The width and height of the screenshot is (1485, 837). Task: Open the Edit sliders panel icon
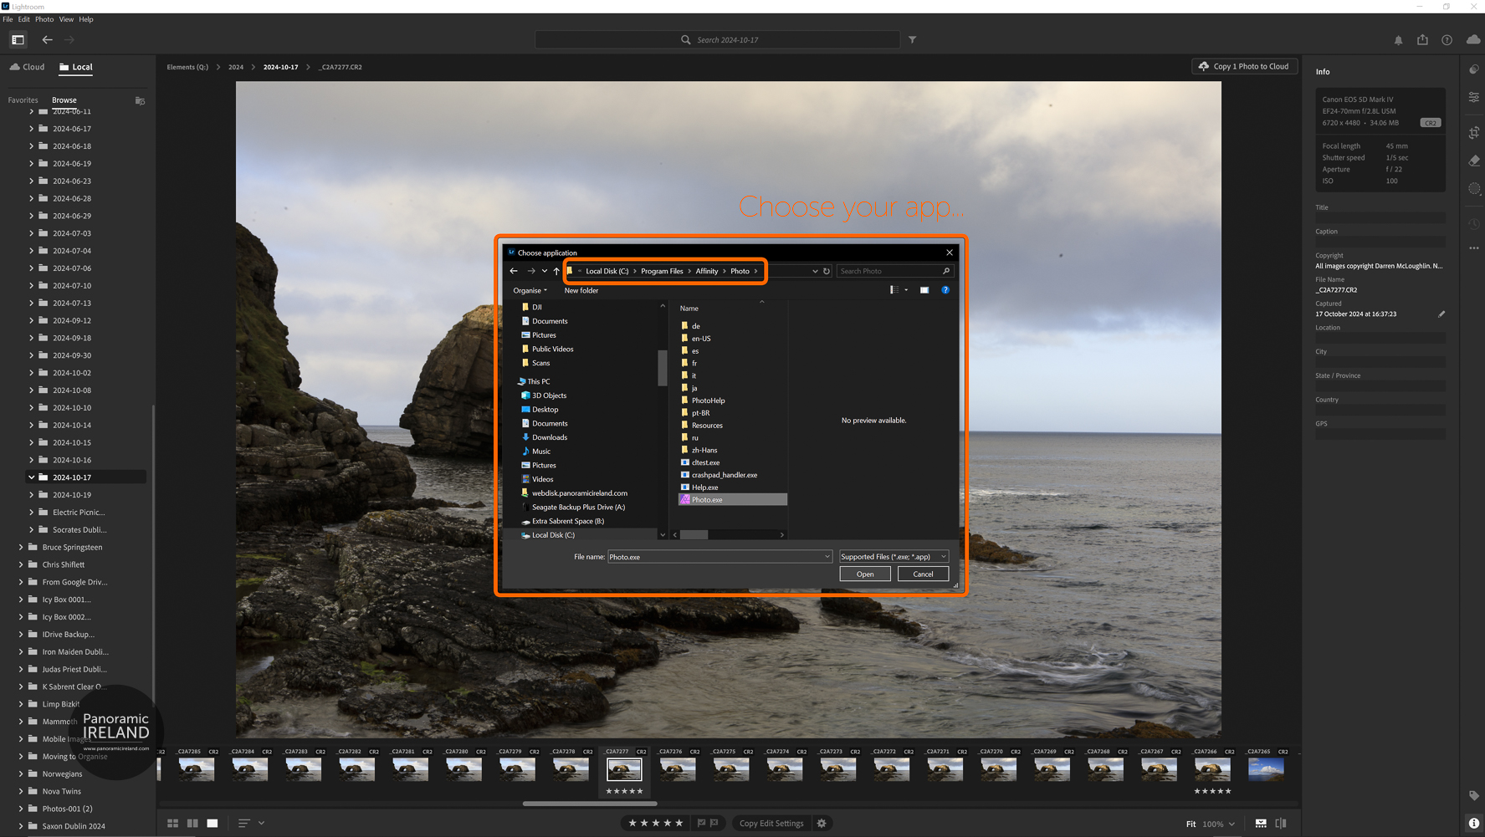coord(1474,98)
